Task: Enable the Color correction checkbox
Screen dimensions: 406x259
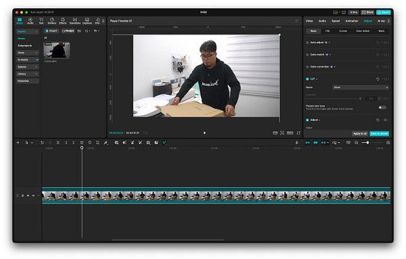Action: coord(307,67)
